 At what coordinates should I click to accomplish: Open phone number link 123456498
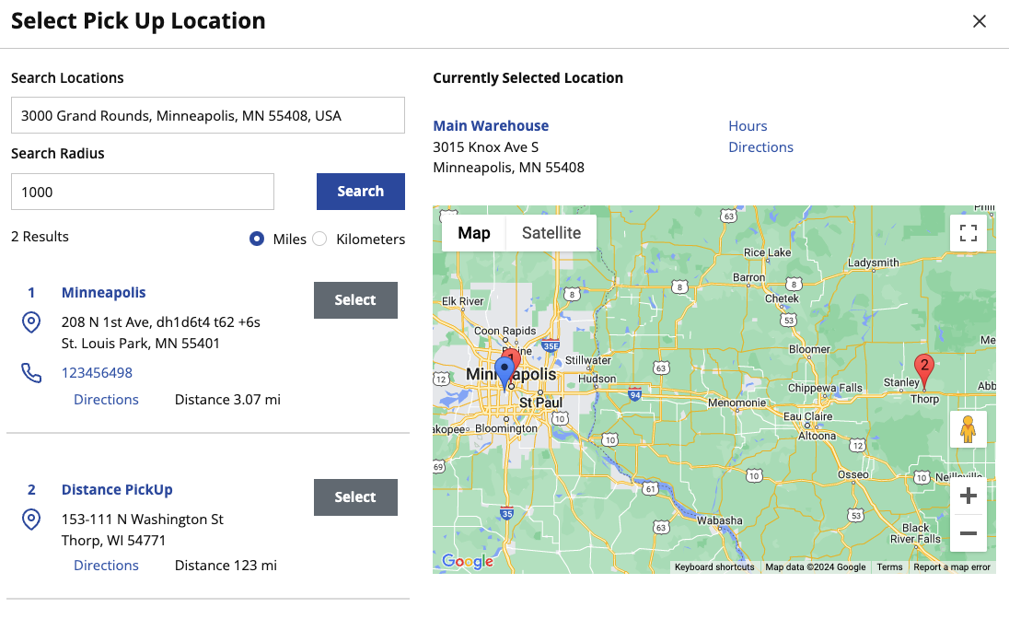[97, 373]
